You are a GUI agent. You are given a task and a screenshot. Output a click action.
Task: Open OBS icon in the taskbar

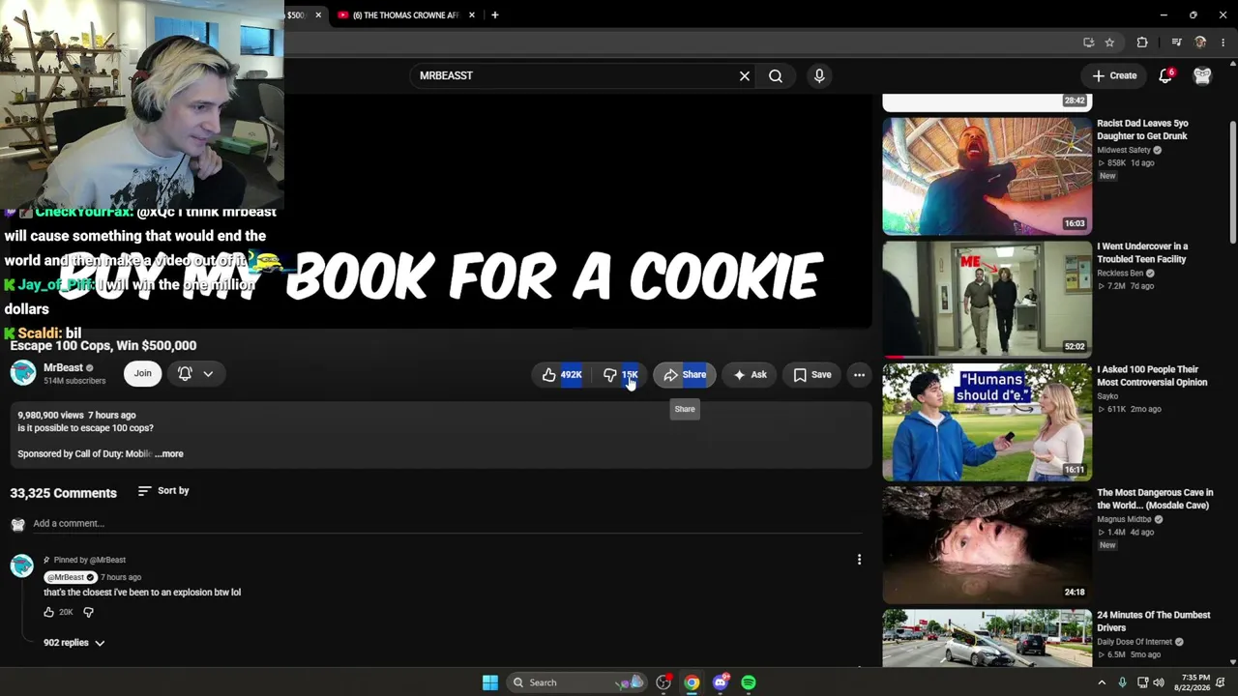point(663,682)
